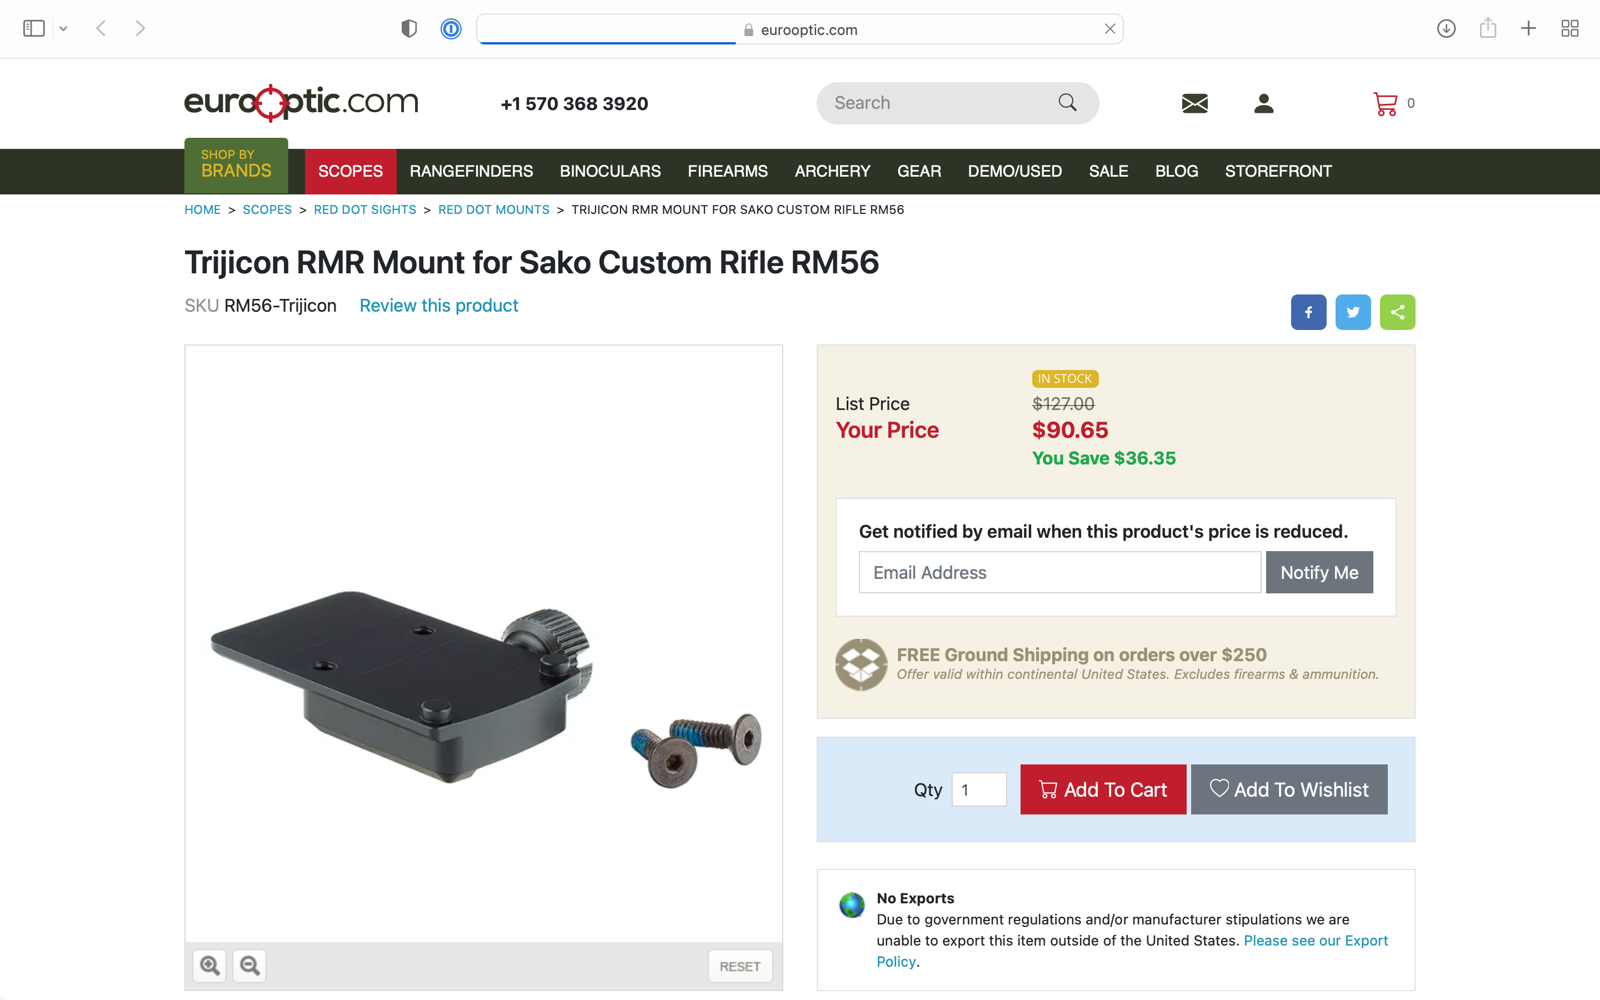Click the Notify Me button

point(1319,572)
